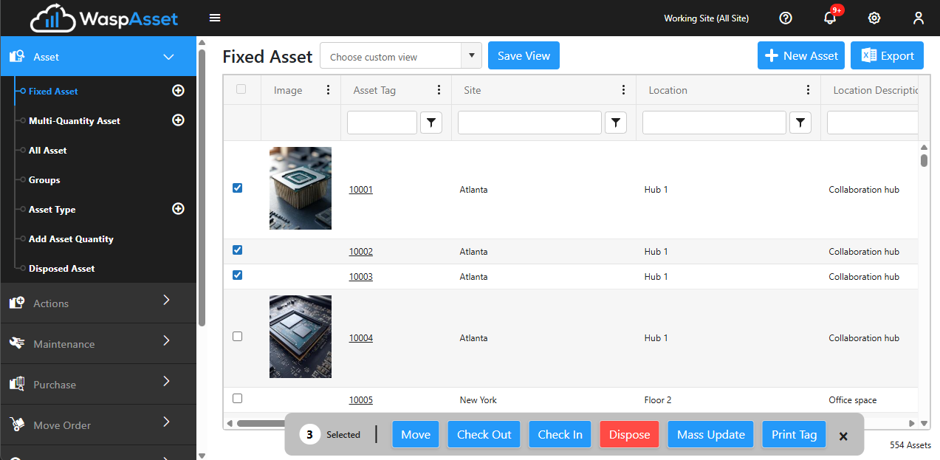Click the Location filter input
The height and width of the screenshot is (460, 940).
714,123
